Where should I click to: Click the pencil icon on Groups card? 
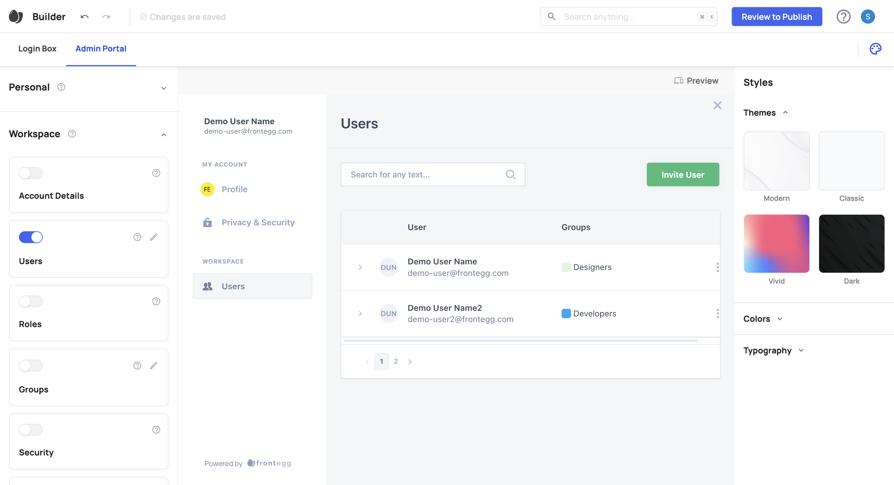click(x=153, y=366)
